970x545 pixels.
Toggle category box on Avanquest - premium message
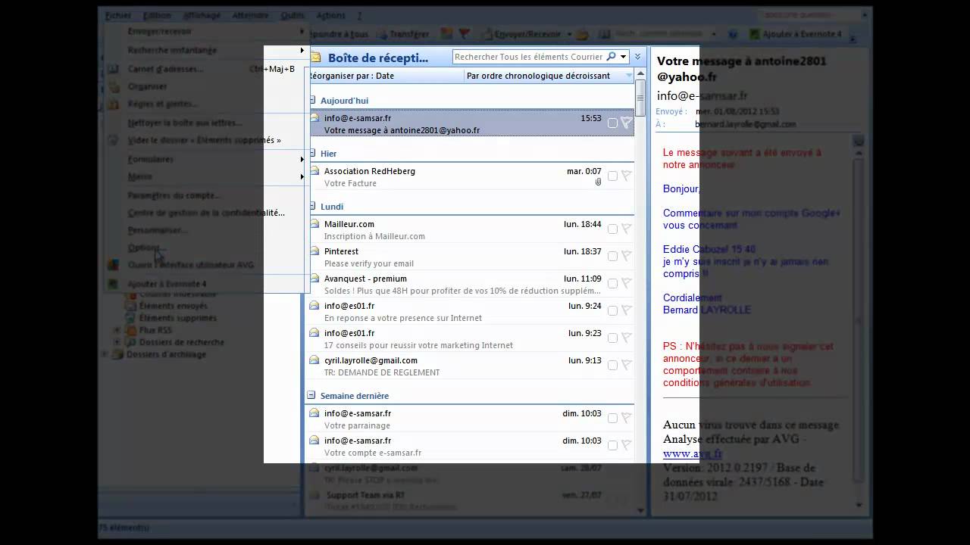612,284
